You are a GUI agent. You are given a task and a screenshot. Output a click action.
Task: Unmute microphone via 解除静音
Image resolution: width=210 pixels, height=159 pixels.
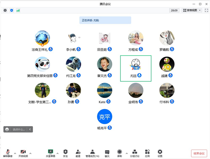pyautogui.click(x=8, y=153)
